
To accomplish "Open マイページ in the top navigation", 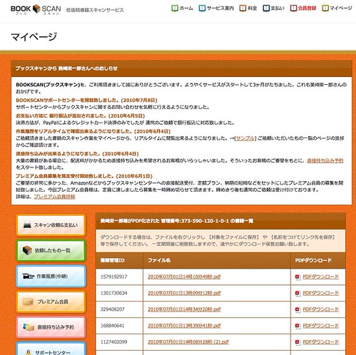I will (x=341, y=9).
